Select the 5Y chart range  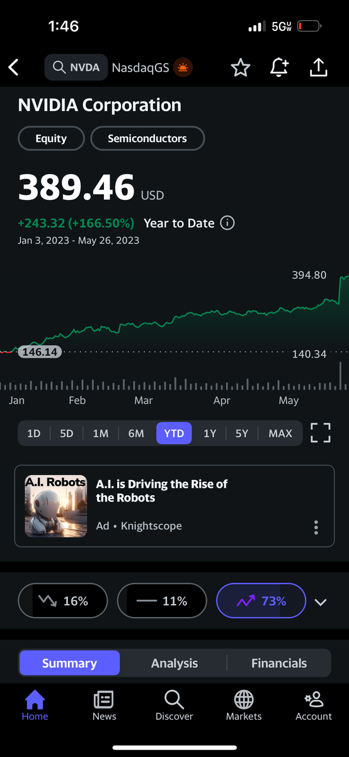pyautogui.click(x=242, y=433)
